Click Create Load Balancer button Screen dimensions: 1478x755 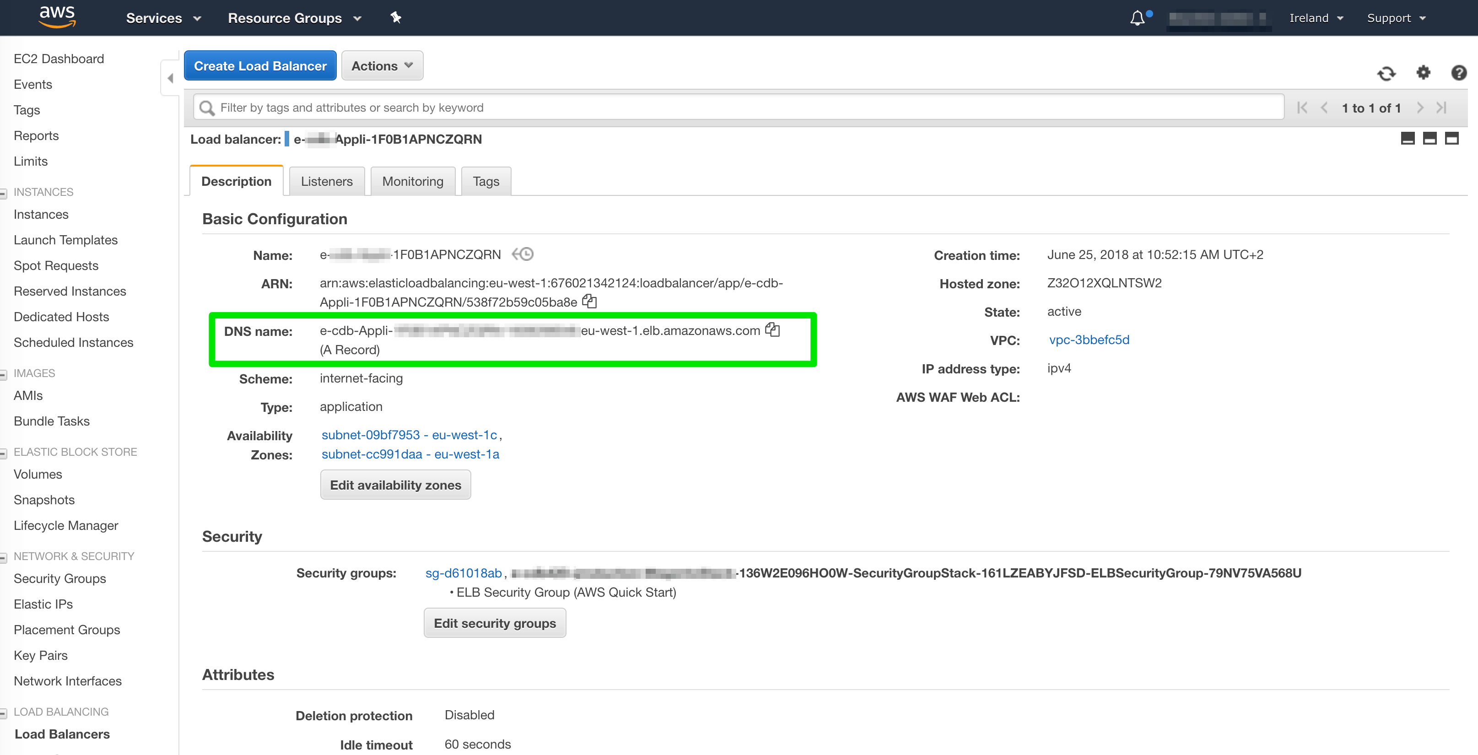pyautogui.click(x=260, y=66)
